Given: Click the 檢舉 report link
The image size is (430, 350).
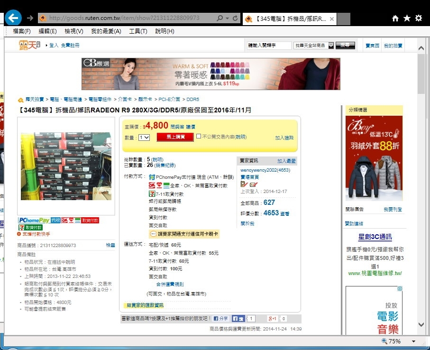Looking at the screenshot, I should (x=110, y=245).
